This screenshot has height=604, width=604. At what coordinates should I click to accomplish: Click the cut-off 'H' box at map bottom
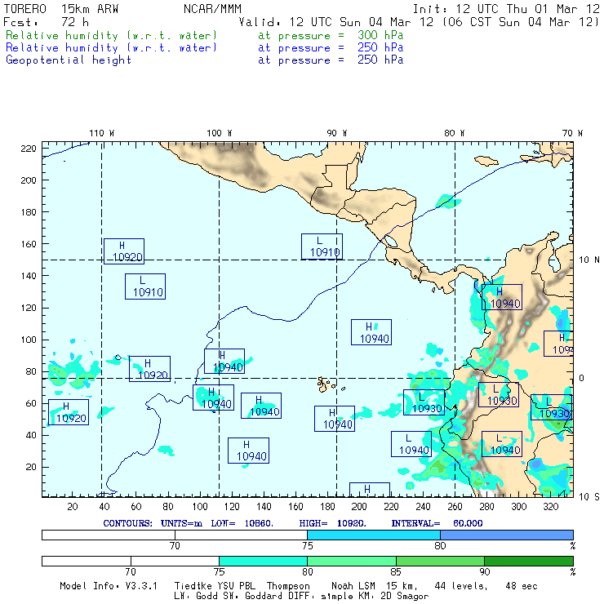click(x=370, y=490)
